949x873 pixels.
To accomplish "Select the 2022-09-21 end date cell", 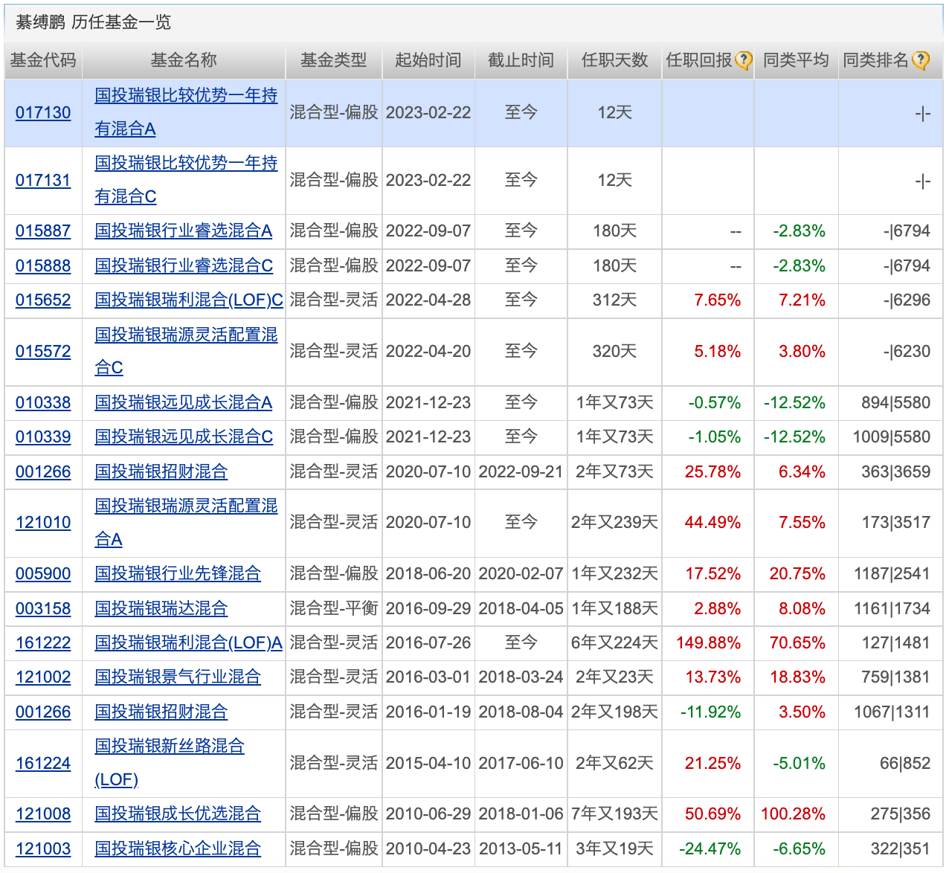I will coord(521,472).
